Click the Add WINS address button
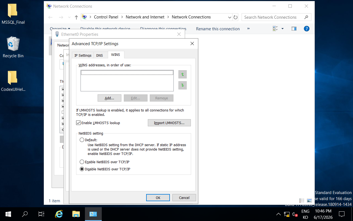Viewport: 353px width, 221px height. pos(109,98)
